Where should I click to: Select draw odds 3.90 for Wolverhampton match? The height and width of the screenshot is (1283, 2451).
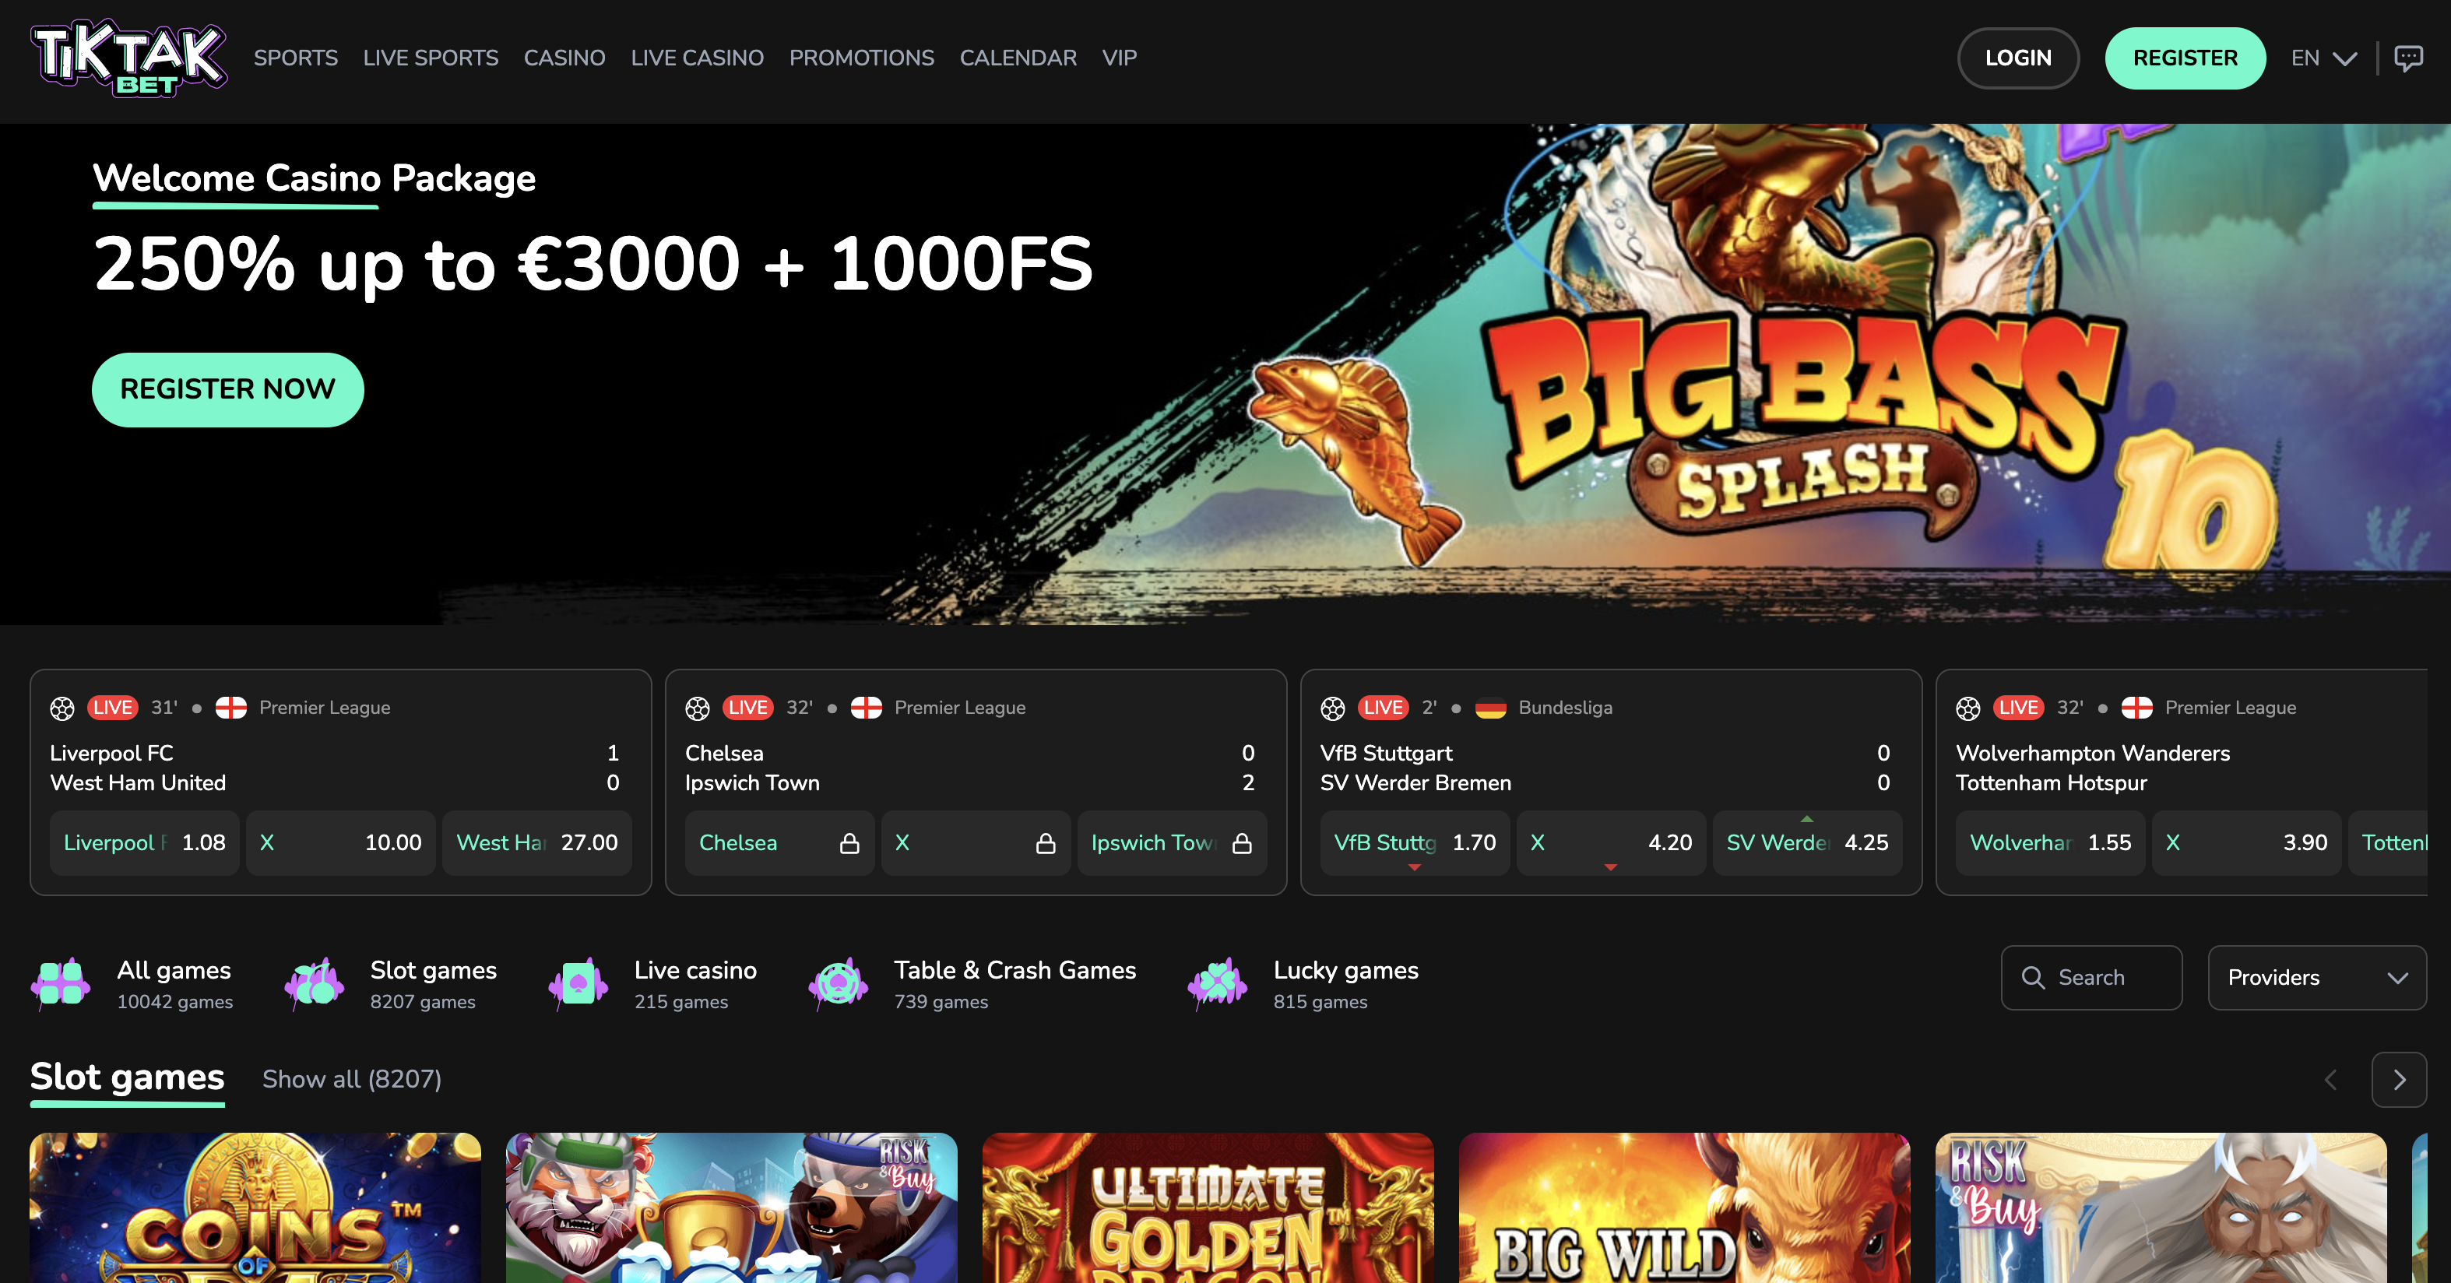pos(2246,844)
